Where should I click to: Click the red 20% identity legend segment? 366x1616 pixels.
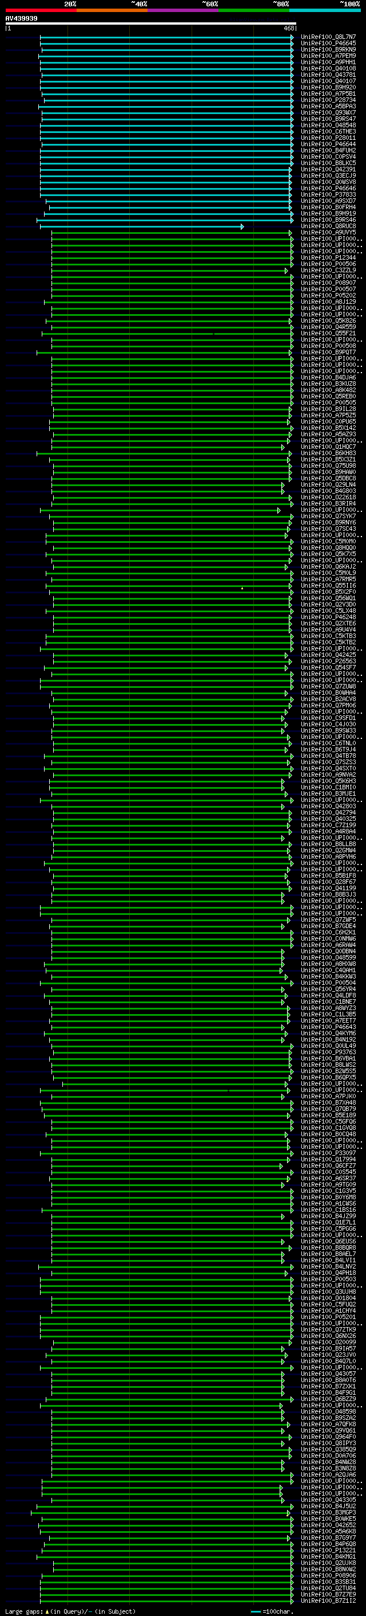tap(41, 10)
